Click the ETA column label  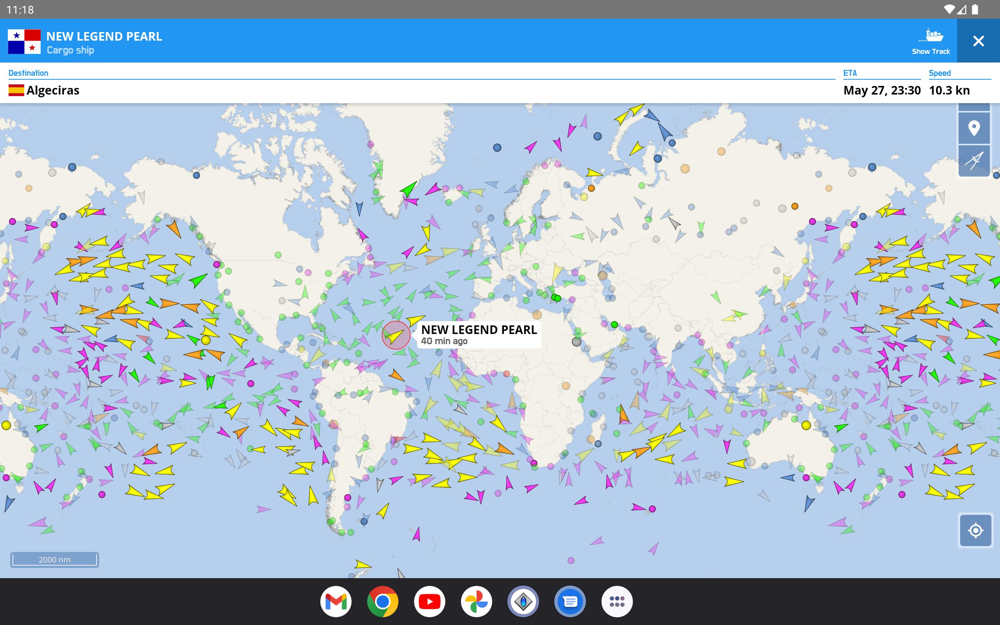[850, 73]
